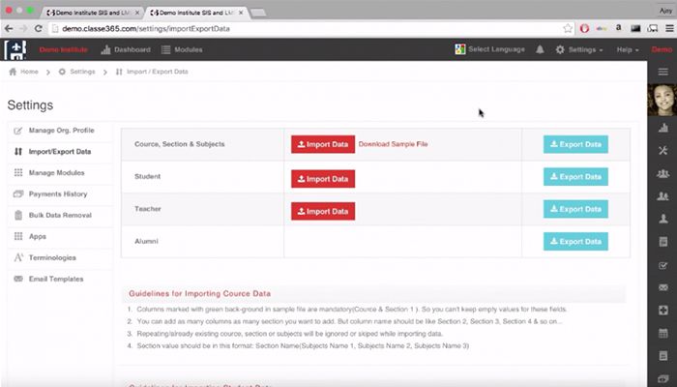Open group of people icon in sidebar
The image size is (677, 387).
(663, 173)
